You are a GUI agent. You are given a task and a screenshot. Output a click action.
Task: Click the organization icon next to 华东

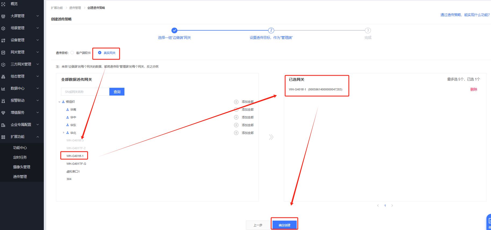coord(68,125)
